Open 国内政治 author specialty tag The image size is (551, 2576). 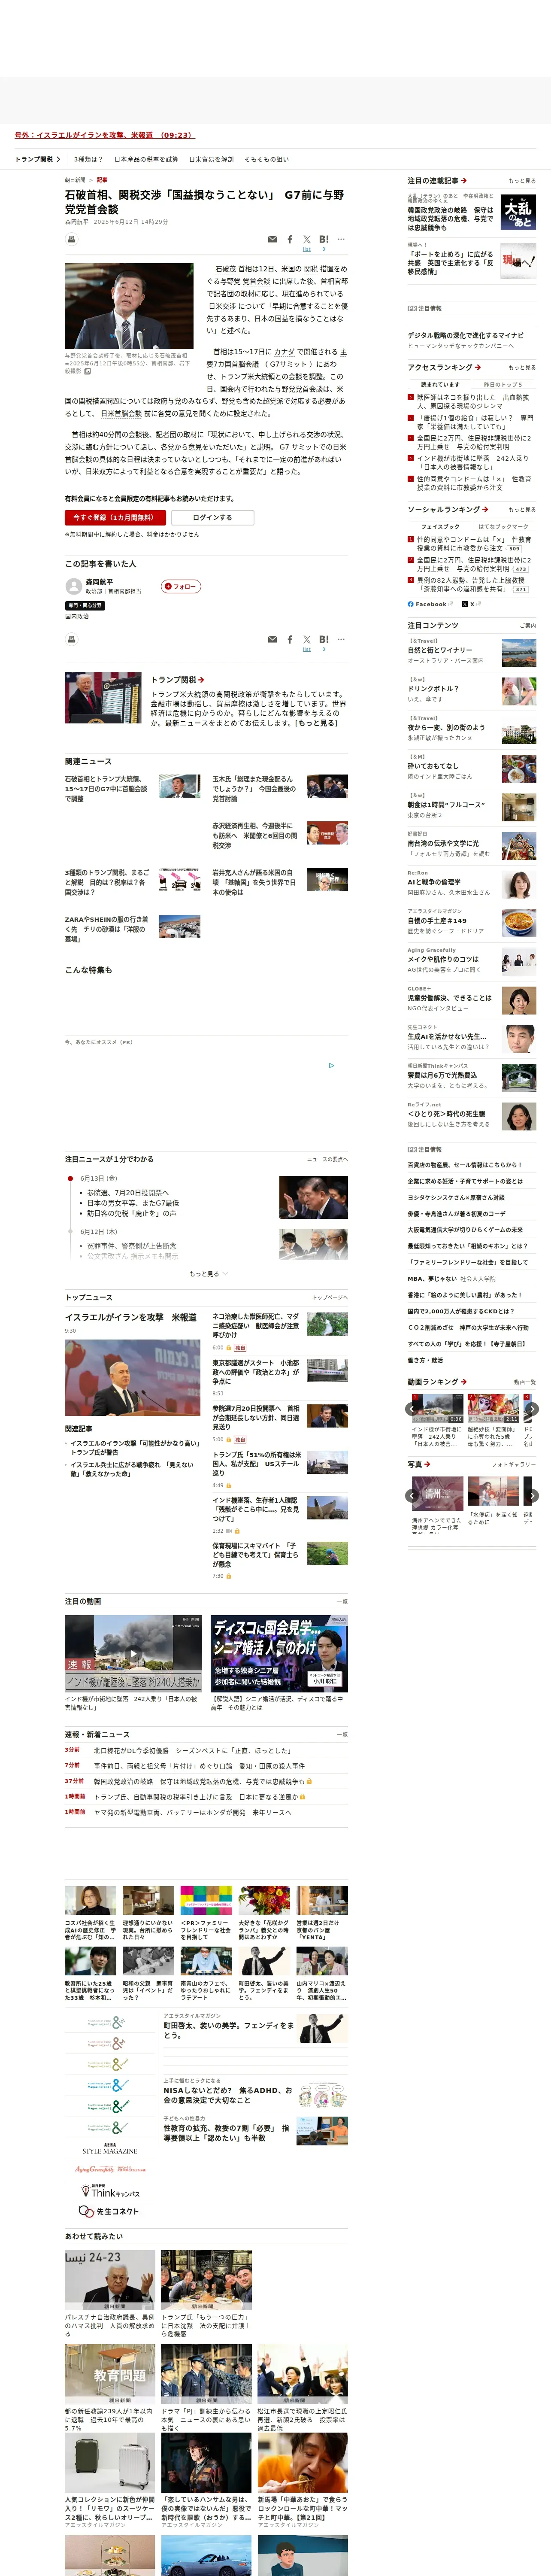(x=77, y=616)
